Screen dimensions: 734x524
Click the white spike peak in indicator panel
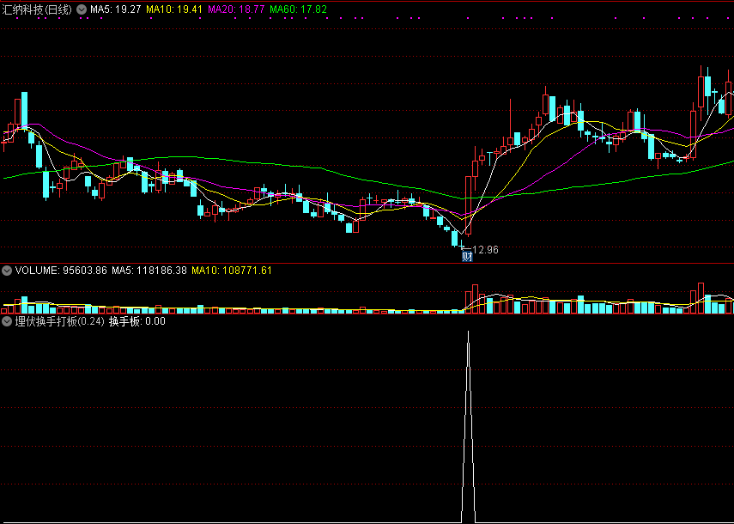[x=468, y=332]
